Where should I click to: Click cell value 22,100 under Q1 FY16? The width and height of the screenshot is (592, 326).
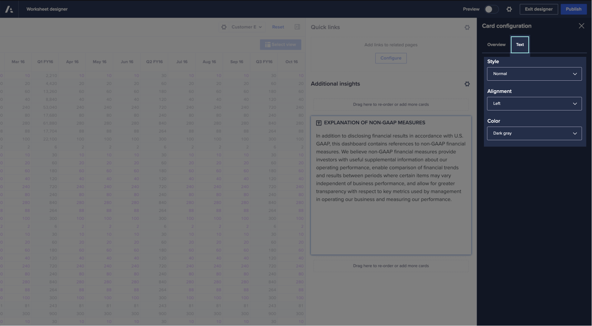click(x=50, y=139)
